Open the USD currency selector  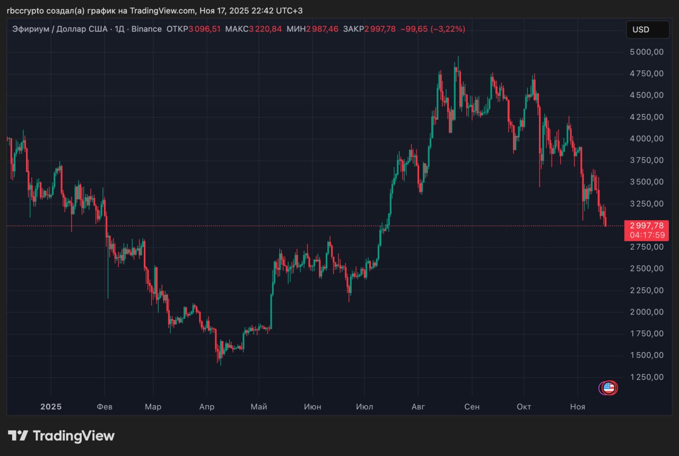pos(647,30)
